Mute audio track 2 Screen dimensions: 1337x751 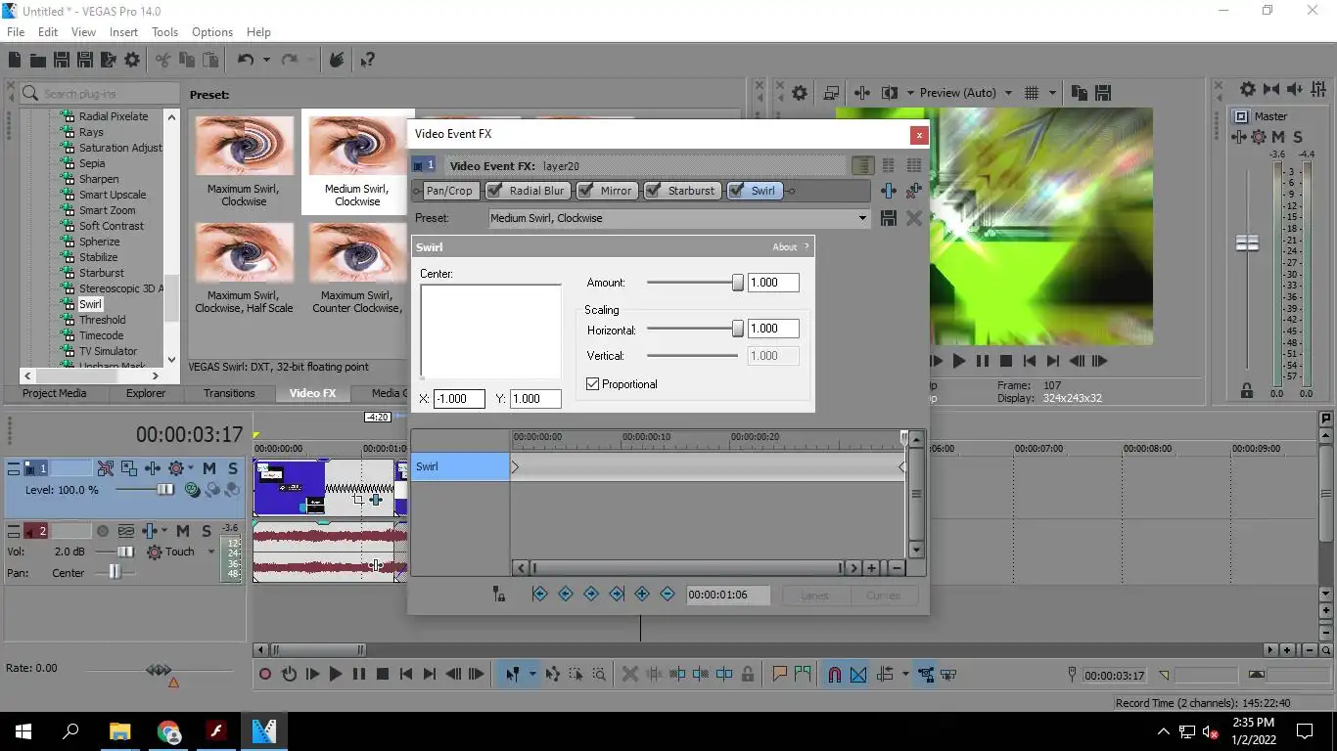pyautogui.click(x=183, y=531)
